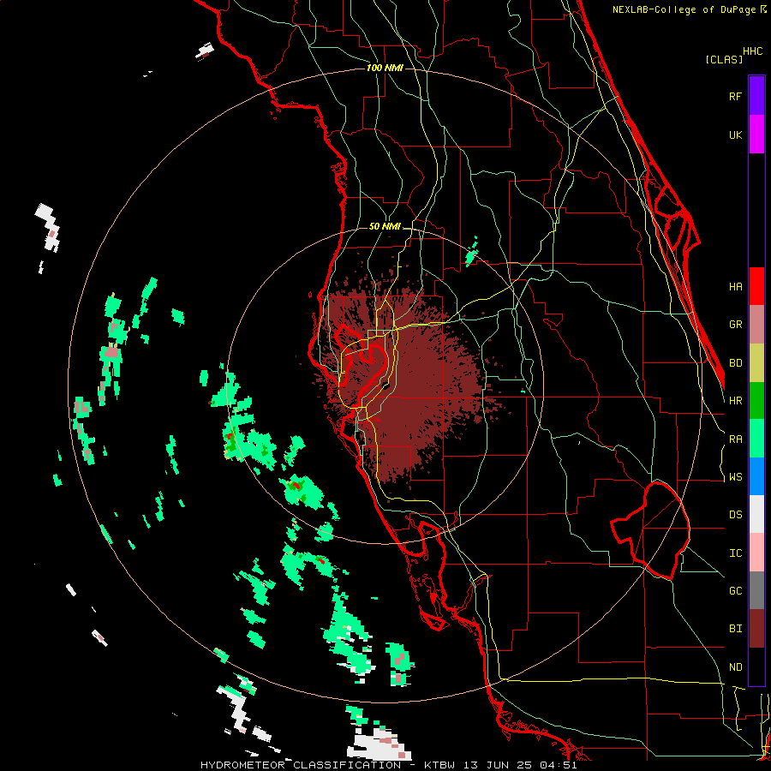Click the HR legend label
Screen dimensions: 771x771
[x=735, y=401]
